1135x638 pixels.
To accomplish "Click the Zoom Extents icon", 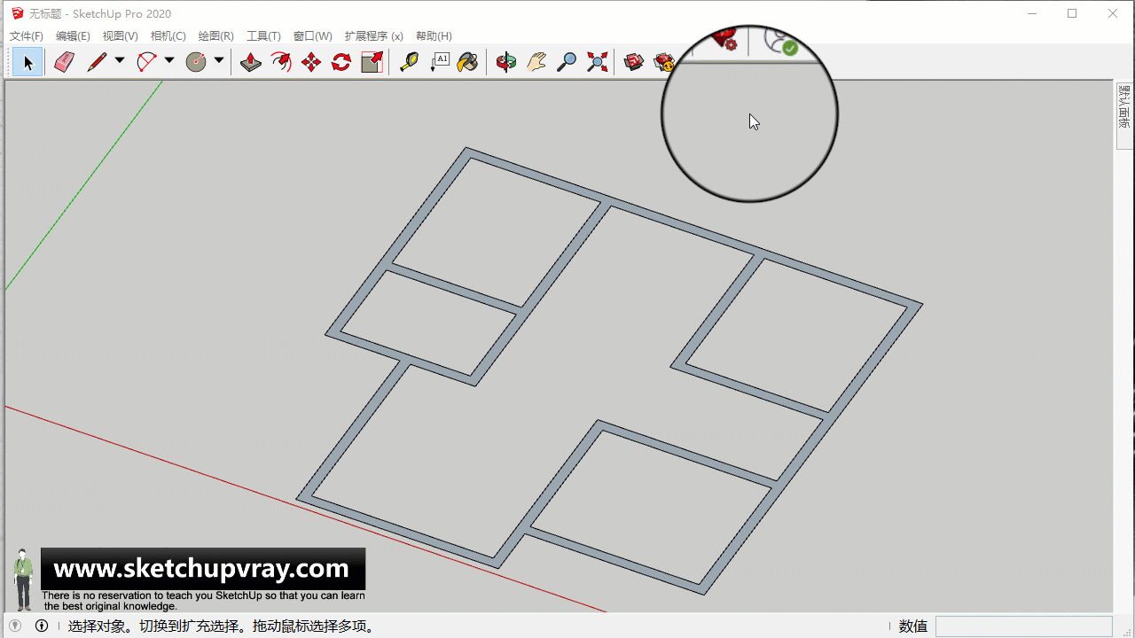I will click(598, 62).
